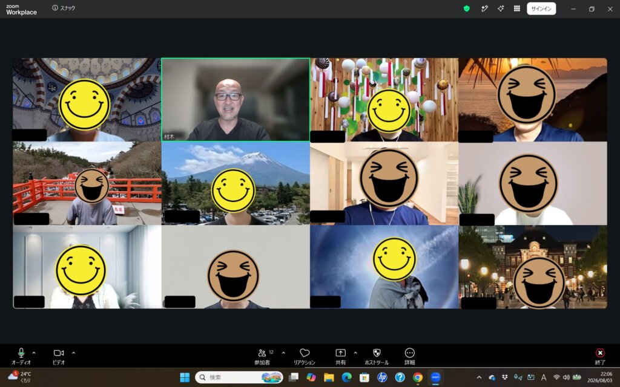Click the green encryption shield icon
This screenshot has height=387, width=620.
coord(467,8)
